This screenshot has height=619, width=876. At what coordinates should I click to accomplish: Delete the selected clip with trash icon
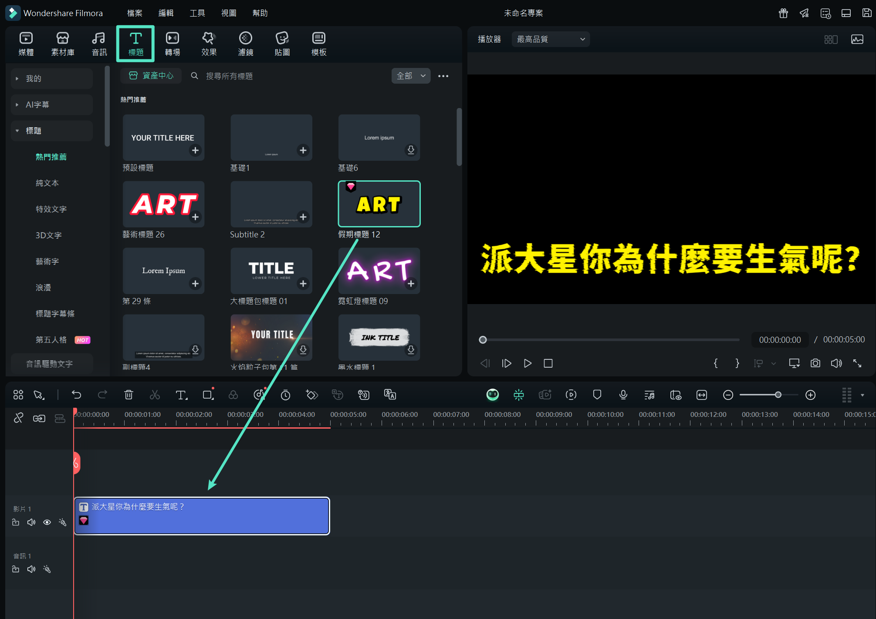[x=129, y=395]
